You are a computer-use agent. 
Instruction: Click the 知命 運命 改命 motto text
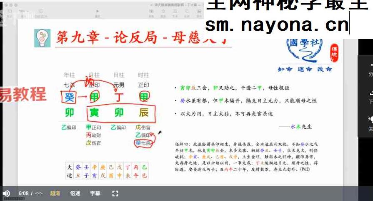tap(305, 69)
